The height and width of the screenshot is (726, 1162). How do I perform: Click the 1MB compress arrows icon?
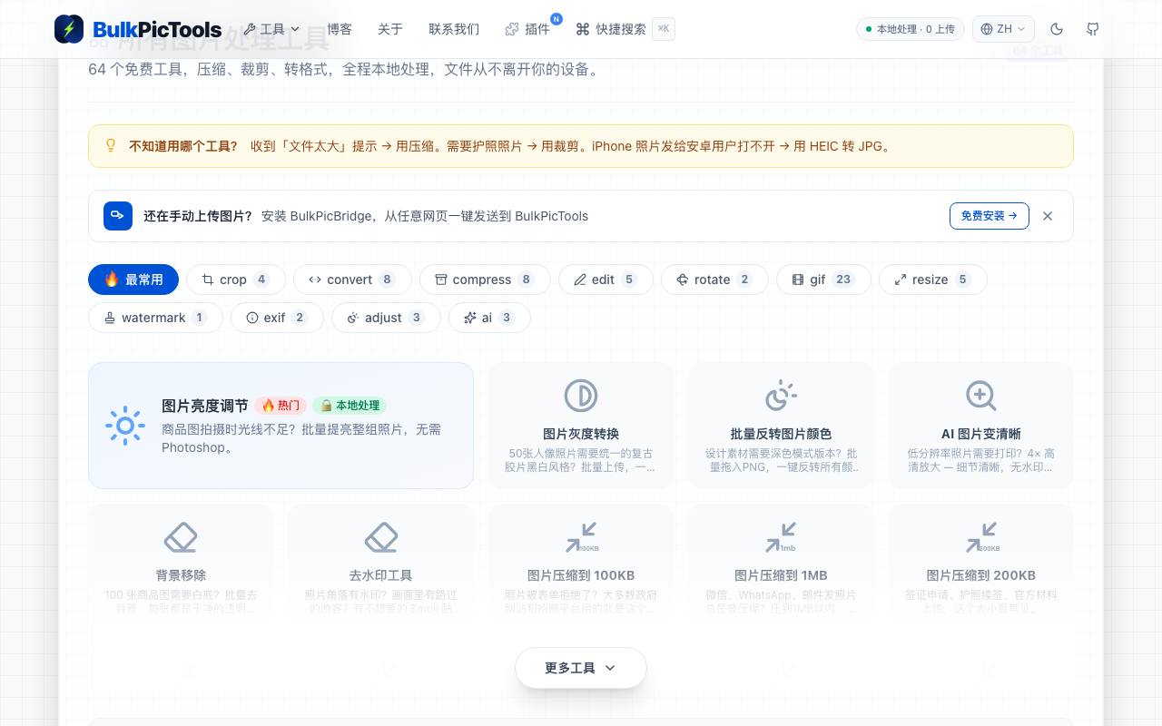point(781,537)
